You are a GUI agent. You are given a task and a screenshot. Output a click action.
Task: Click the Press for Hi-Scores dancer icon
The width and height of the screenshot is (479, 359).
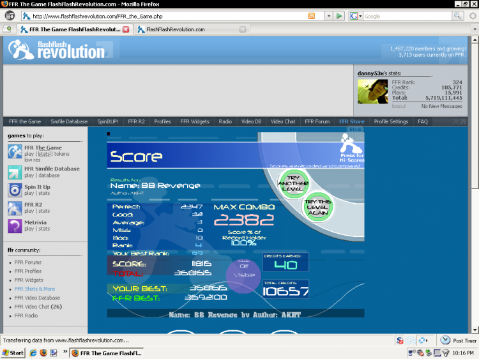[352, 144]
